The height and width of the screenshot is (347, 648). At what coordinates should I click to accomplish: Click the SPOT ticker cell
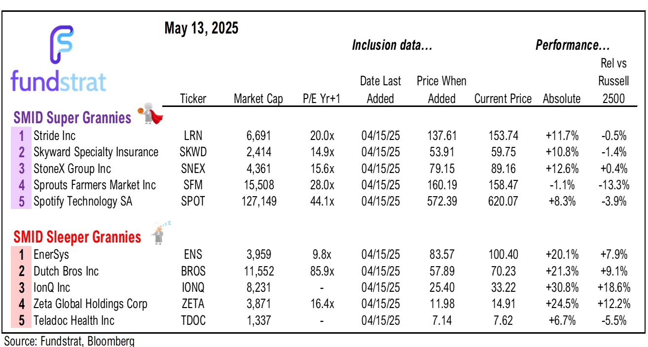pyautogui.click(x=192, y=201)
